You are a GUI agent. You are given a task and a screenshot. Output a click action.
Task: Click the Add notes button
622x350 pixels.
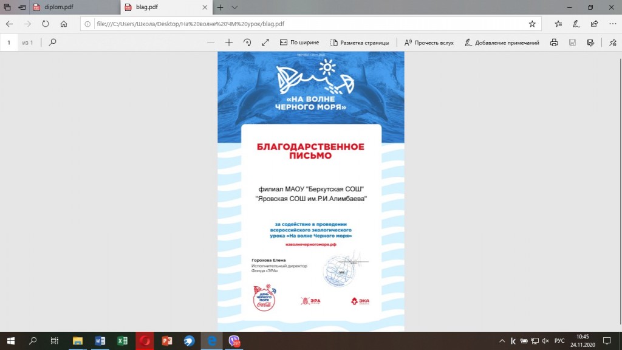(x=502, y=43)
